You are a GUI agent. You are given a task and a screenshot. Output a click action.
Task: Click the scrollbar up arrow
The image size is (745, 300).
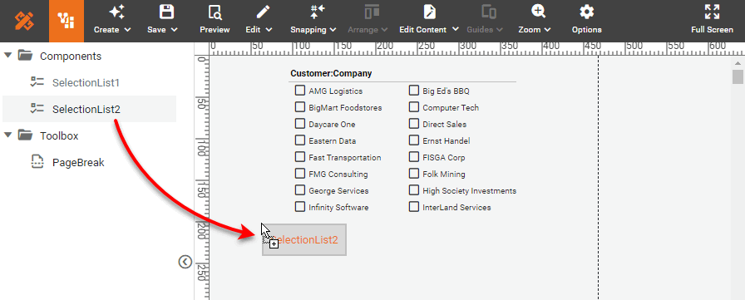(738, 63)
